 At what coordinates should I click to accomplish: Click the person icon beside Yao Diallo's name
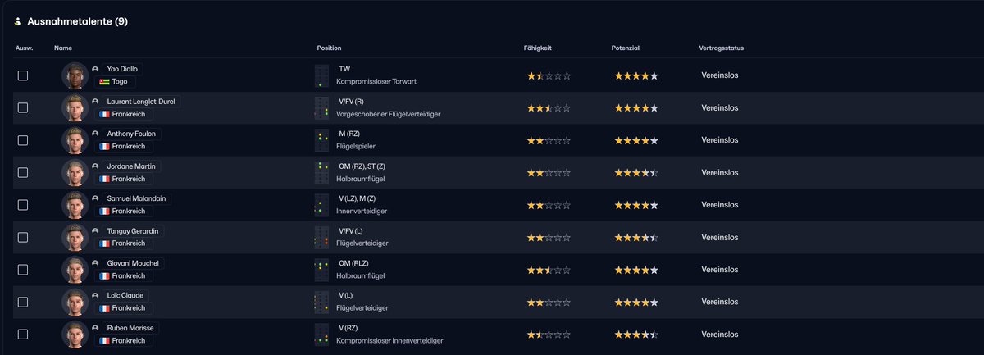click(96, 69)
